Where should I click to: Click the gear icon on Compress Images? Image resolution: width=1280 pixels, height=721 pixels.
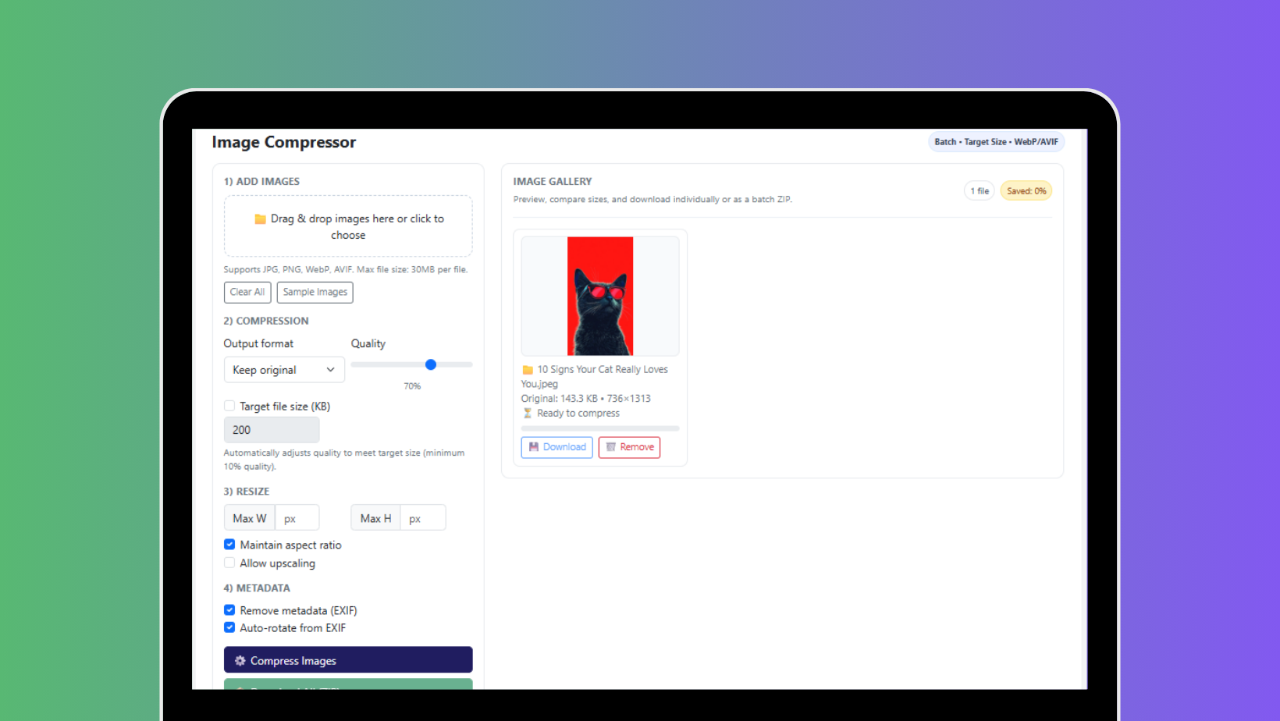click(x=240, y=661)
